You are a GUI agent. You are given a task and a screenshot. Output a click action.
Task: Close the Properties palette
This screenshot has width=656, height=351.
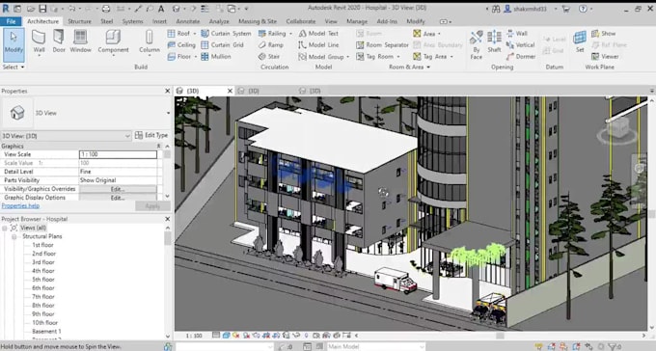tap(167, 91)
